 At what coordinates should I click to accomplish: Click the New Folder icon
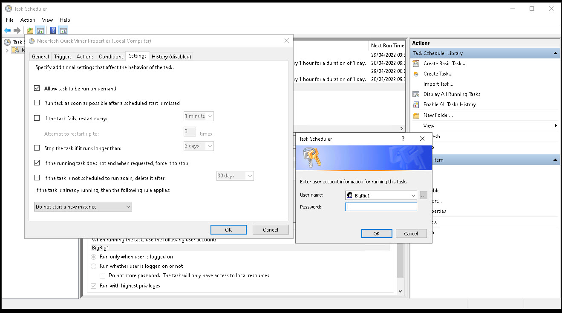pyautogui.click(x=415, y=115)
